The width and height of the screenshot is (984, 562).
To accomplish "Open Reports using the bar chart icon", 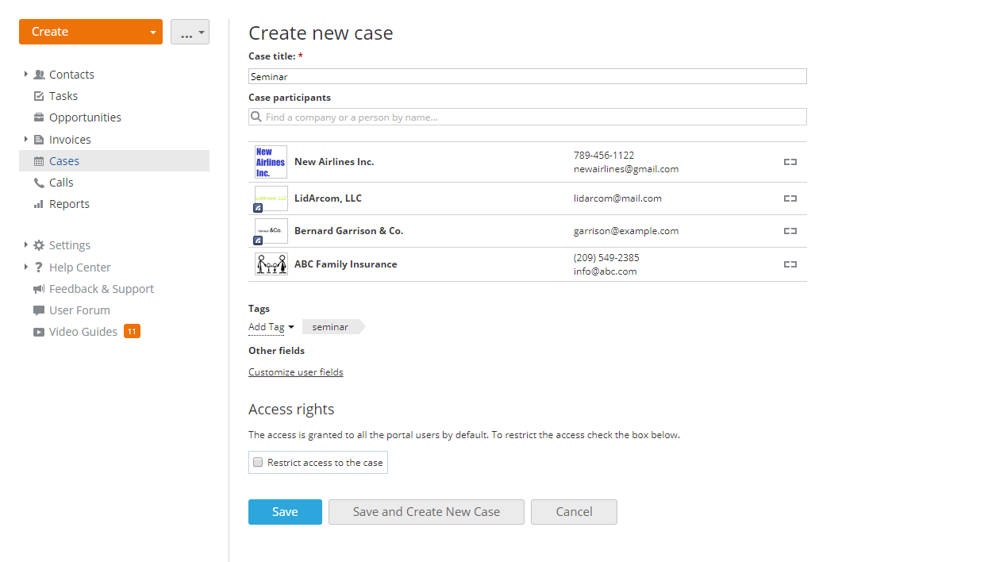I will 40,203.
